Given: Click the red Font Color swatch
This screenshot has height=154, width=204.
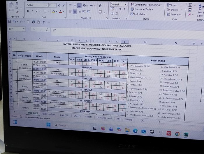Looking at the screenshot, I should [60, 12].
